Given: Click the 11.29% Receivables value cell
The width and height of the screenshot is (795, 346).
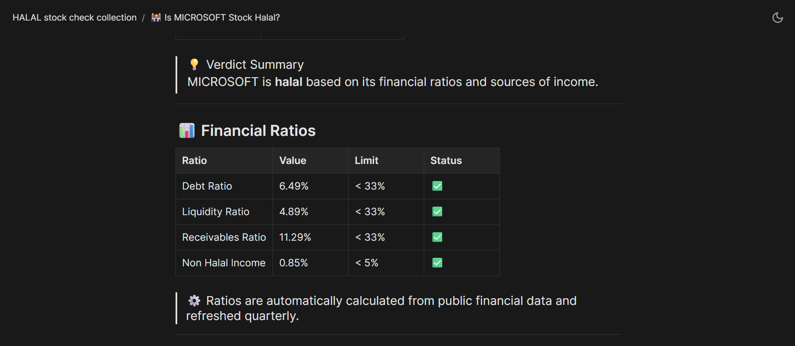Looking at the screenshot, I should [x=295, y=237].
